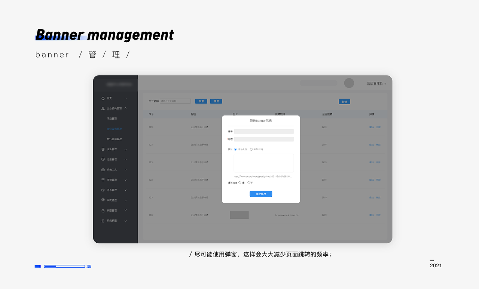
Task: Open the 项目管理 submenu item
Action: tap(112, 119)
